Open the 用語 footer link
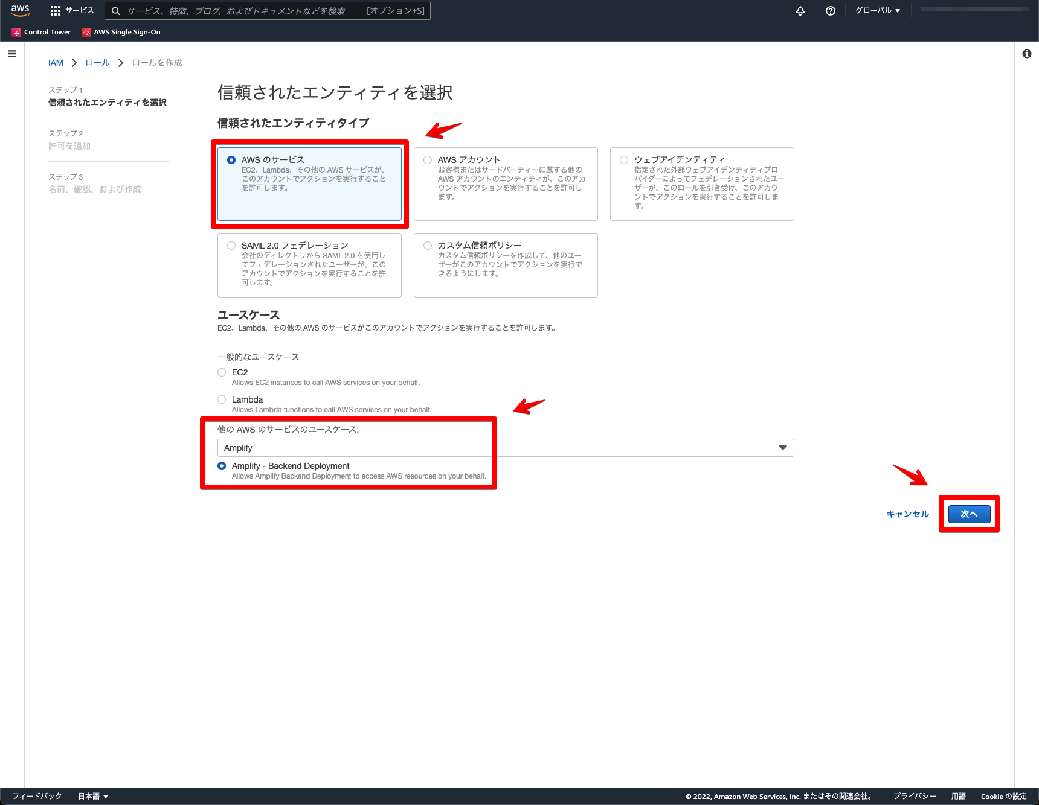1039x805 pixels. click(959, 797)
